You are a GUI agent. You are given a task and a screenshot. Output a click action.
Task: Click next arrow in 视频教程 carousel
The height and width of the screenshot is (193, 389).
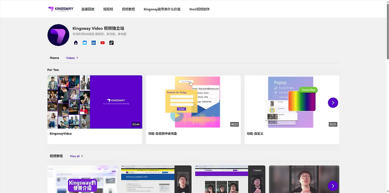(x=333, y=186)
